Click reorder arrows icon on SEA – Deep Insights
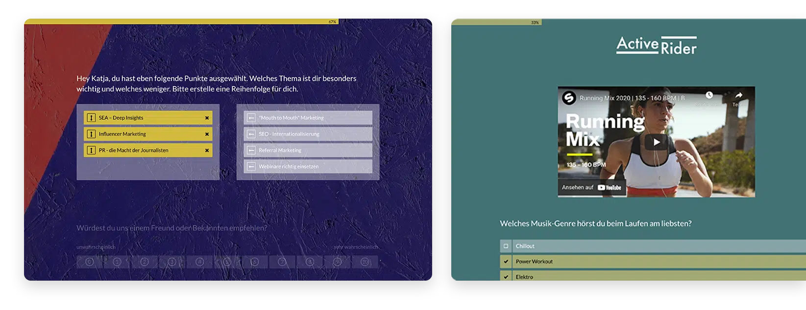This screenshot has height=310, width=806. pyautogui.click(x=91, y=118)
